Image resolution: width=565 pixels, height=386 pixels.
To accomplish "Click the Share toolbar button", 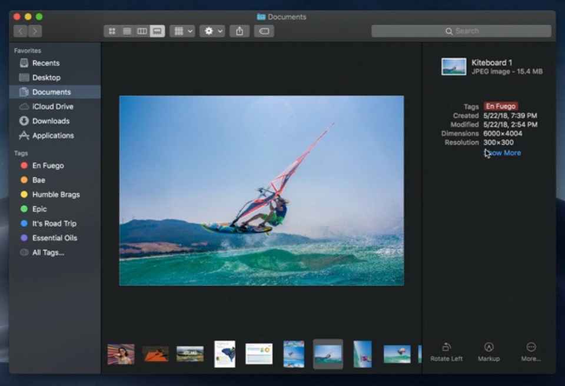I will (x=240, y=31).
